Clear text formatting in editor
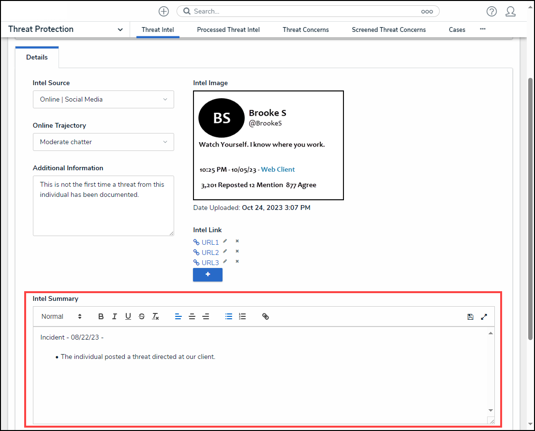Viewport: 535px width, 431px height. click(x=155, y=316)
